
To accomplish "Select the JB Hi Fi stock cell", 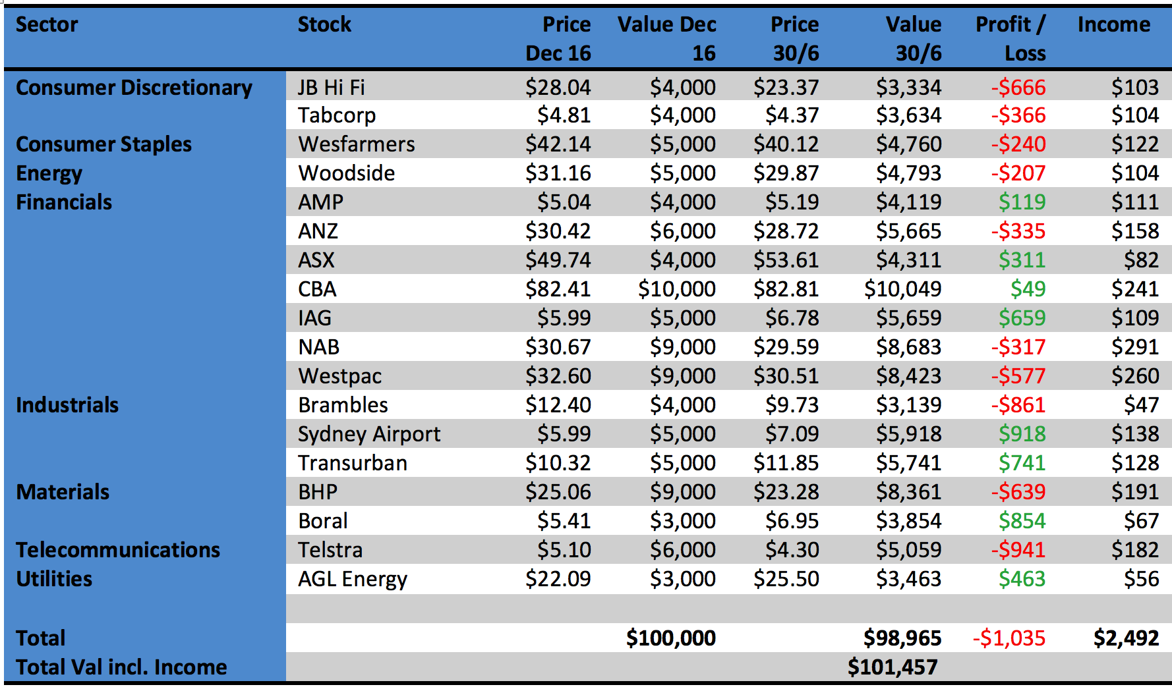I will (331, 87).
